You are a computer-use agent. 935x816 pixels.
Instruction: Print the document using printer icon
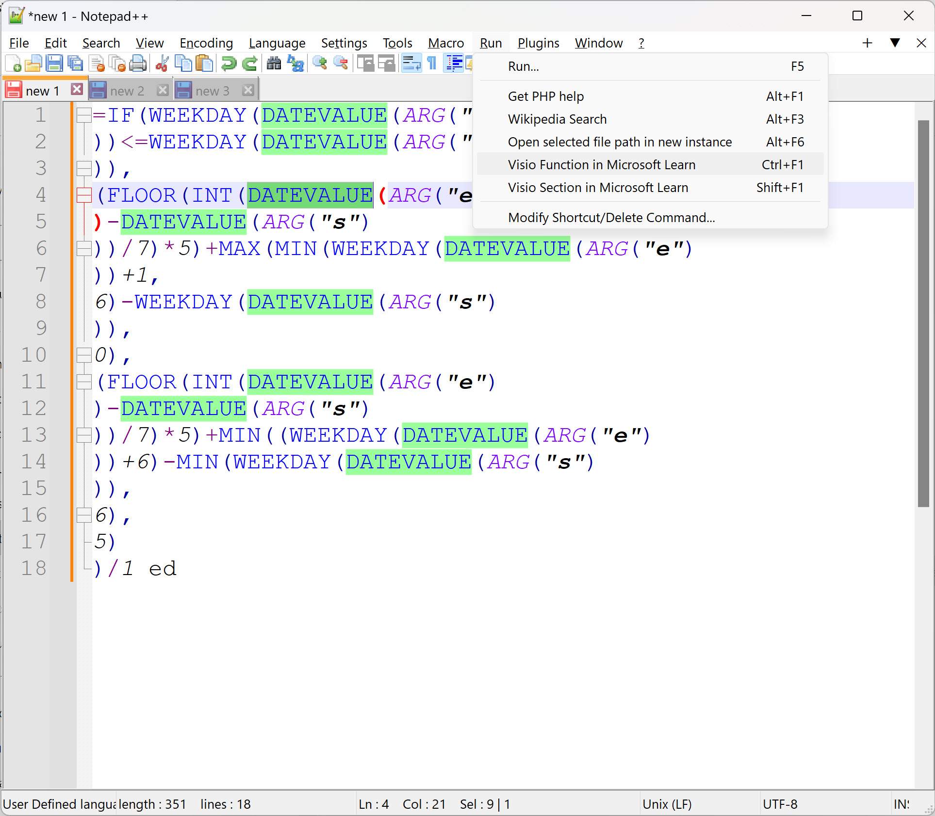(138, 63)
